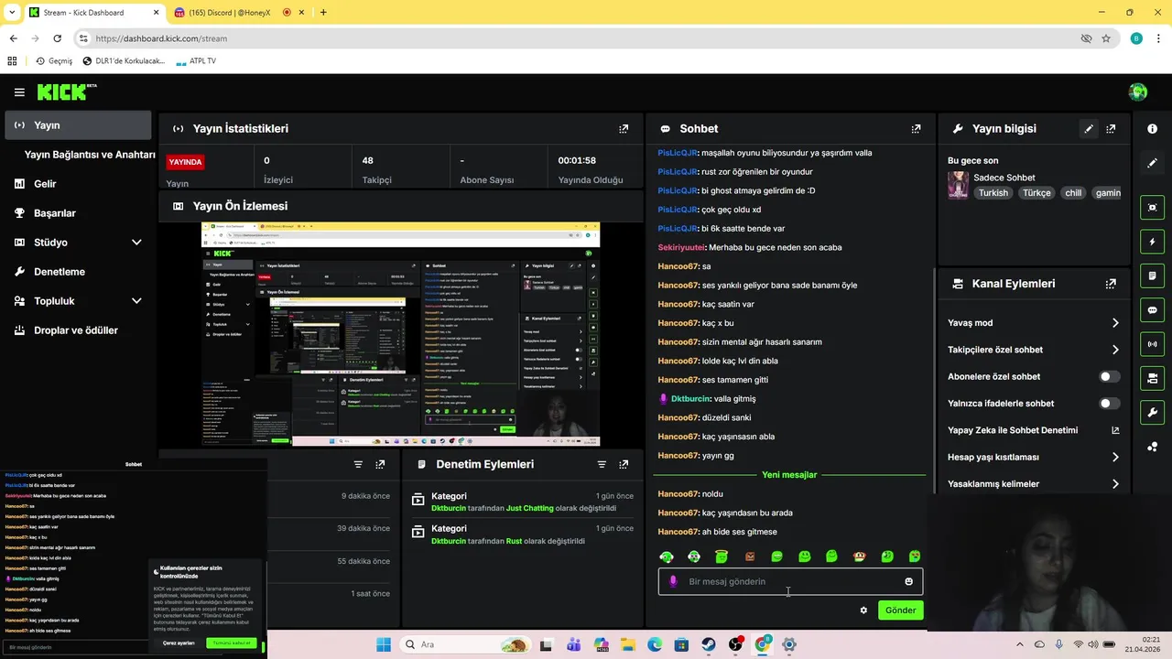Click the info icon in right sidebar

1153,129
